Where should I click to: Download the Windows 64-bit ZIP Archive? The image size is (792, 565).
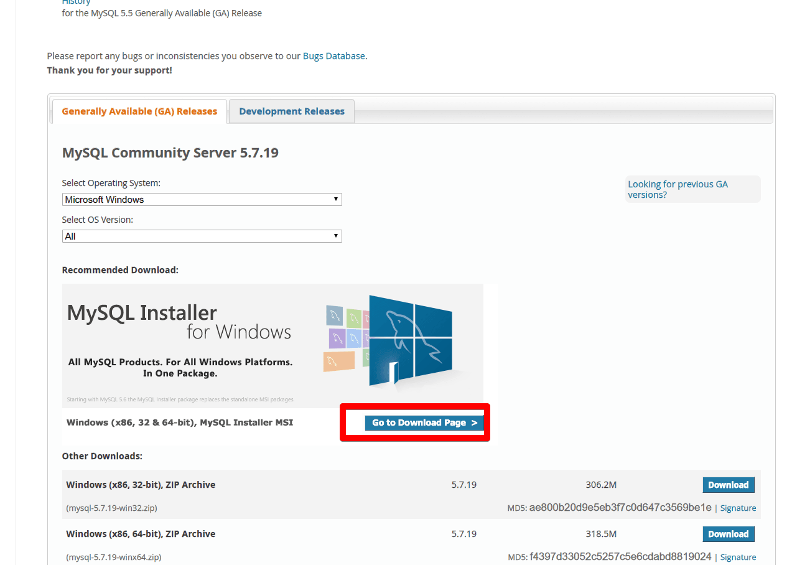pos(728,534)
